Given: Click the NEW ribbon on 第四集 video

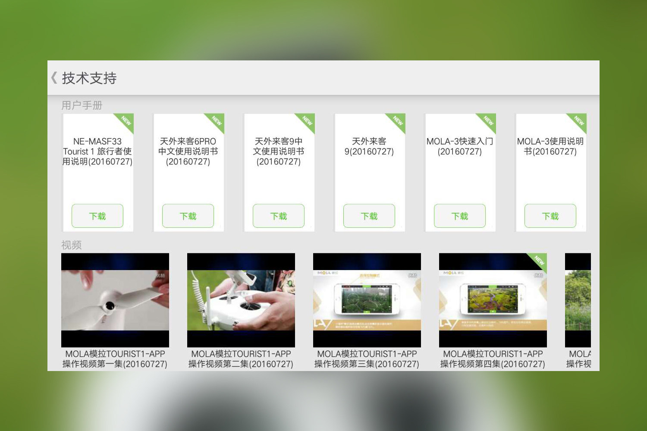Looking at the screenshot, I should (539, 261).
